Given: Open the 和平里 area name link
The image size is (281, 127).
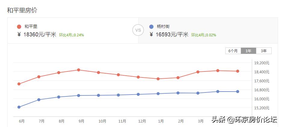Looking at the screenshot, I should pos(31,27).
